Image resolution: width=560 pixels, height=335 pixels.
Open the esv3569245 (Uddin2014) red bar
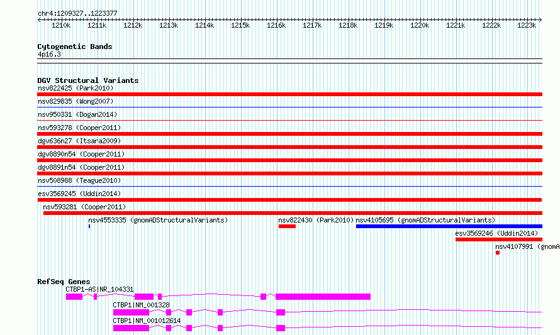coord(289,200)
